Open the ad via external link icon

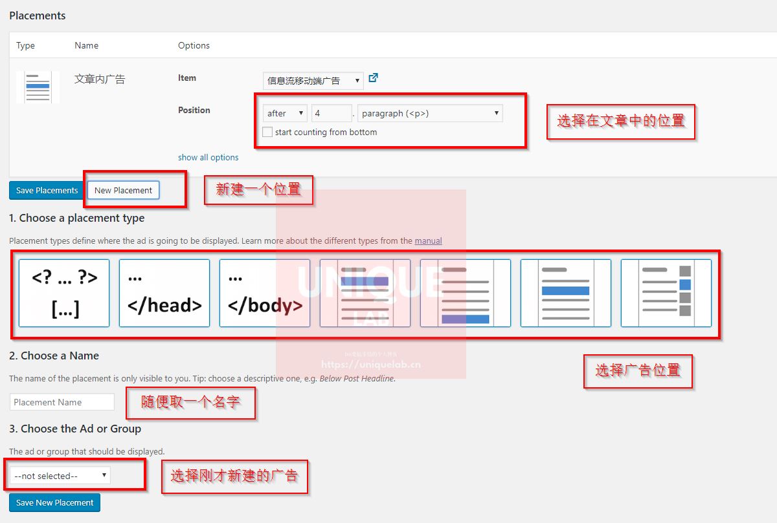tap(373, 78)
